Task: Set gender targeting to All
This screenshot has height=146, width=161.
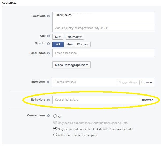Action: click(x=58, y=44)
